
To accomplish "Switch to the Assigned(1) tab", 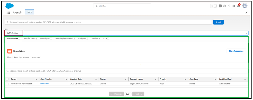I will click(83, 38).
